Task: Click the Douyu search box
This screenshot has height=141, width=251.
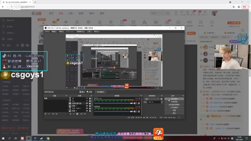Action: (x=158, y=13)
